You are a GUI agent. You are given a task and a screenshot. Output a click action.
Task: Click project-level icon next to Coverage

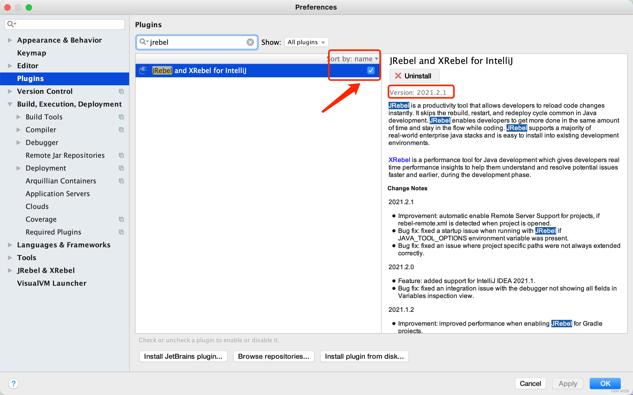pos(121,219)
